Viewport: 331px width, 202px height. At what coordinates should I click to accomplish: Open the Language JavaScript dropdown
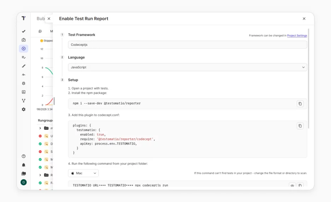(x=187, y=67)
